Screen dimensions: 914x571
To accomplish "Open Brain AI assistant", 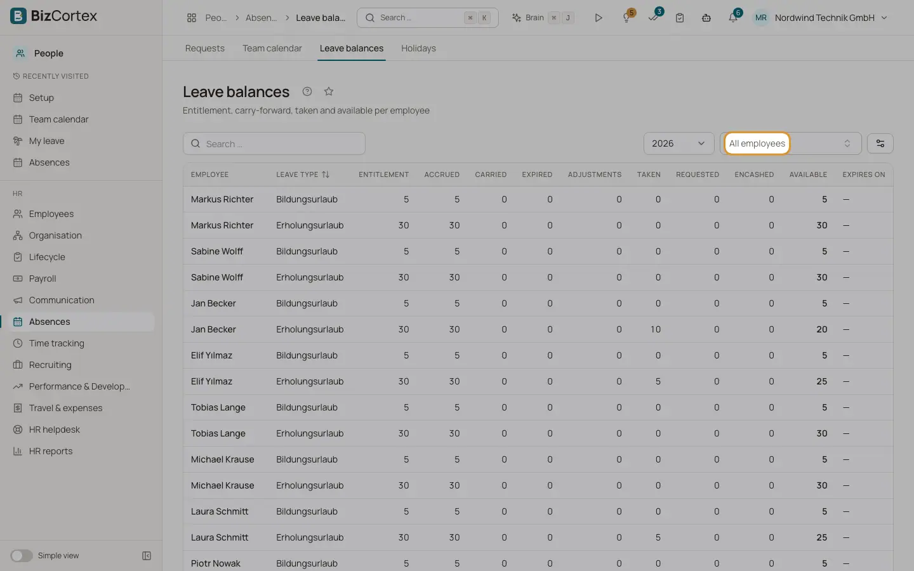I will tap(543, 18).
